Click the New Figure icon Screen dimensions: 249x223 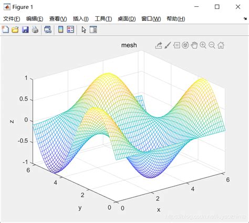(5, 29)
